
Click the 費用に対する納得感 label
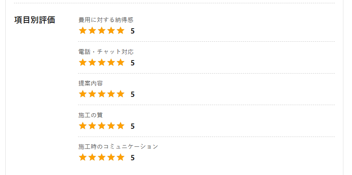click(106, 20)
